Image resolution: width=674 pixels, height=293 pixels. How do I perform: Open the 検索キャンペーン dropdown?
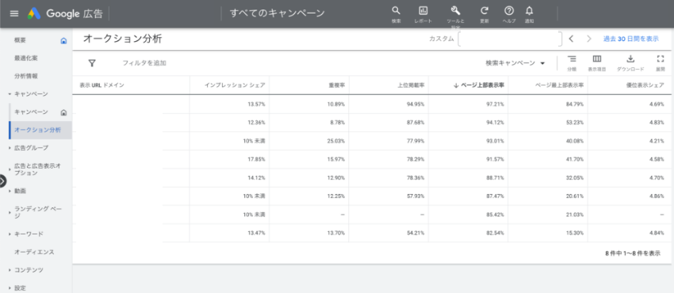pos(515,63)
